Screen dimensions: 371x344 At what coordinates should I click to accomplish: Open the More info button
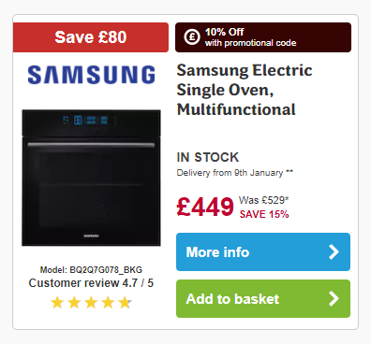click(263, 251)
